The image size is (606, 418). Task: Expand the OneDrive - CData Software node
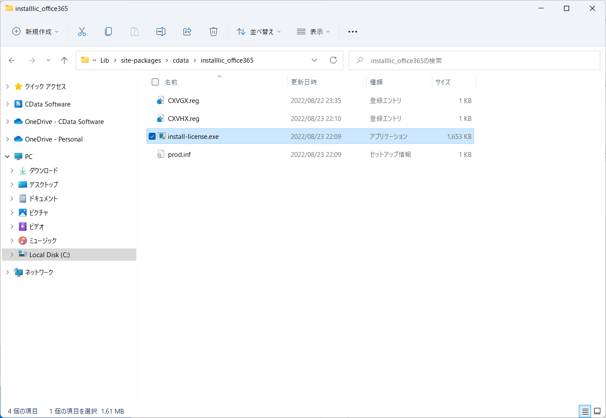click(x=7, y=121)
